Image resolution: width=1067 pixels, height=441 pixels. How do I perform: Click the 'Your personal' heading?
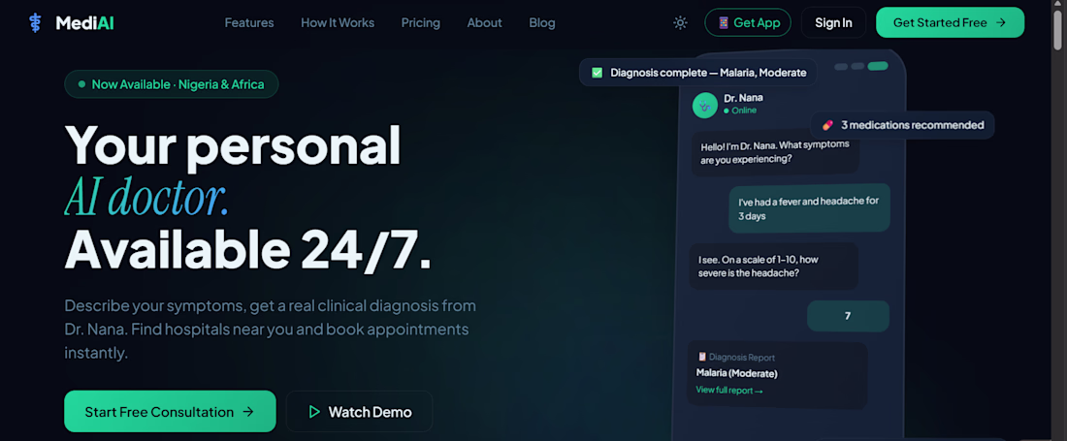coord(233,144)
